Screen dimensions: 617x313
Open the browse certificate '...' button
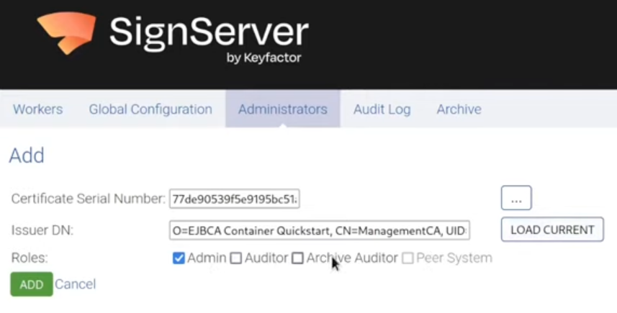[x=516, y=198]
